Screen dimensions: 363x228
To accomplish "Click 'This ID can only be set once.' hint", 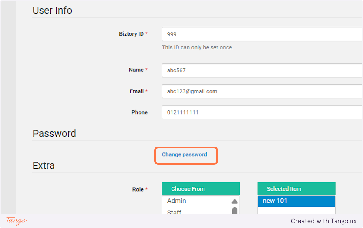I will 198,47.
